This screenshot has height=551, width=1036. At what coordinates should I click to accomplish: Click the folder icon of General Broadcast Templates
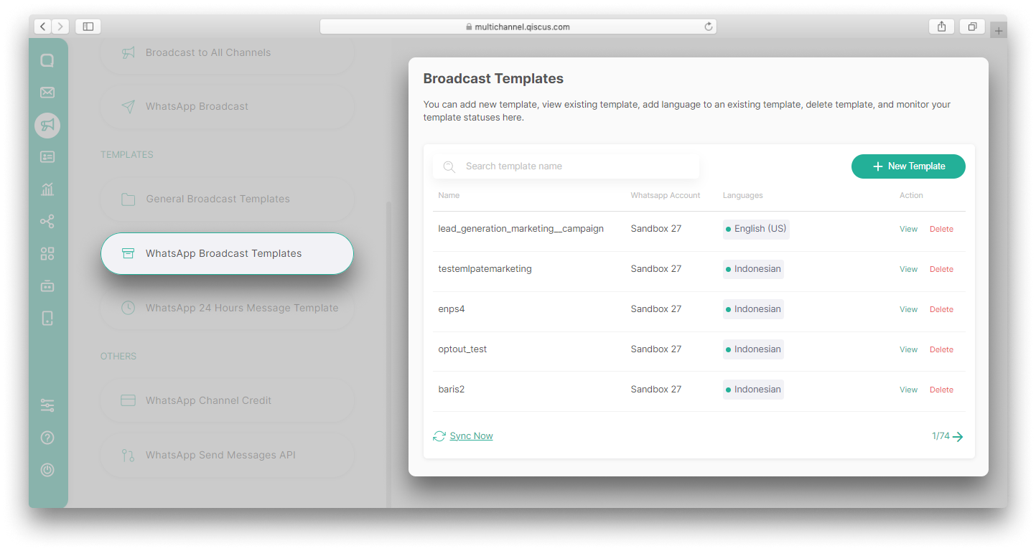click(129, 199)
